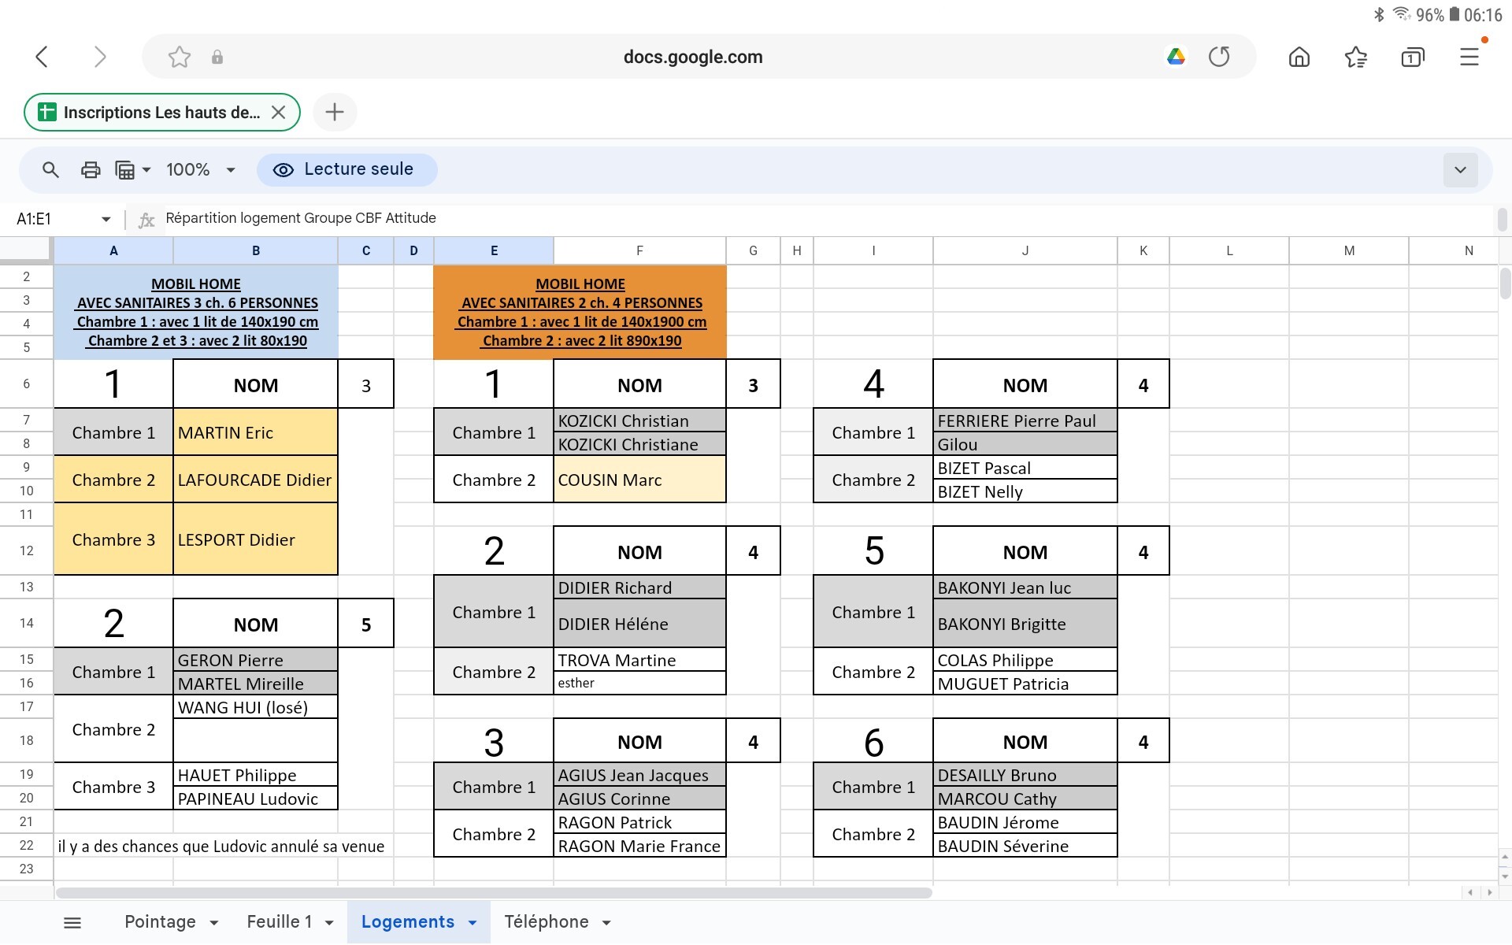The height and width of the screenshot is (945, 1512).
Task: Switch to the Feuille 1 sheet tab
Action: 279,921
